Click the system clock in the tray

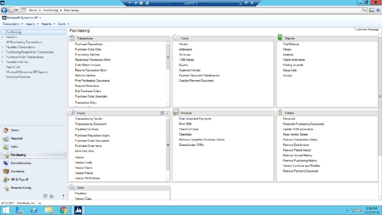pos(372,210)
